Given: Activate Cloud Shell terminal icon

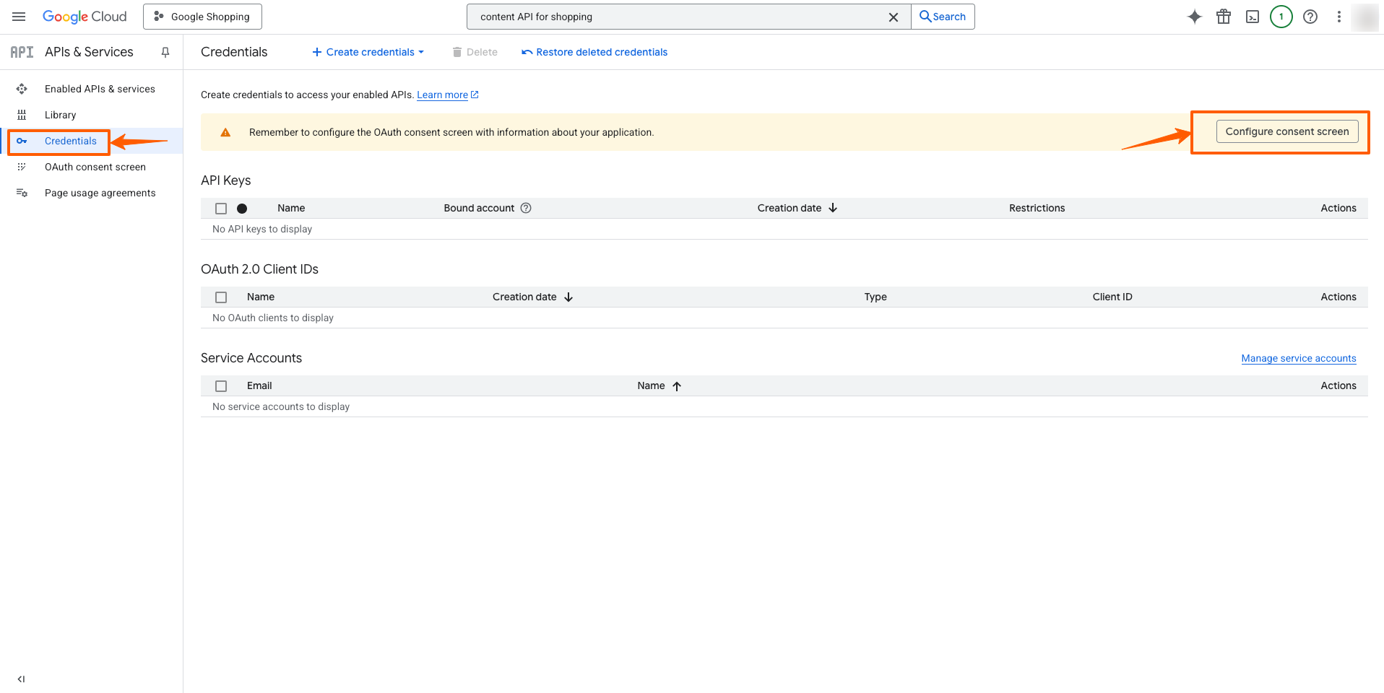Looking at the screenshot, I should click(x=1253, y=17).
